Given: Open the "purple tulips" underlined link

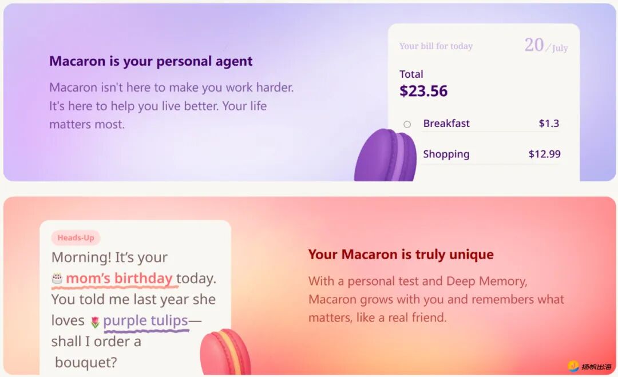Looking at the screenshot, I should coord(145,320).
